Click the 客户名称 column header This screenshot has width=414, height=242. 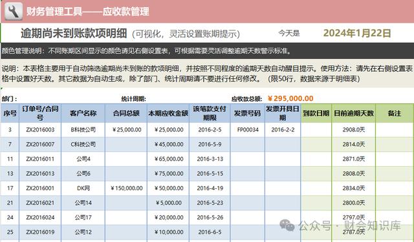click(83, 113)
